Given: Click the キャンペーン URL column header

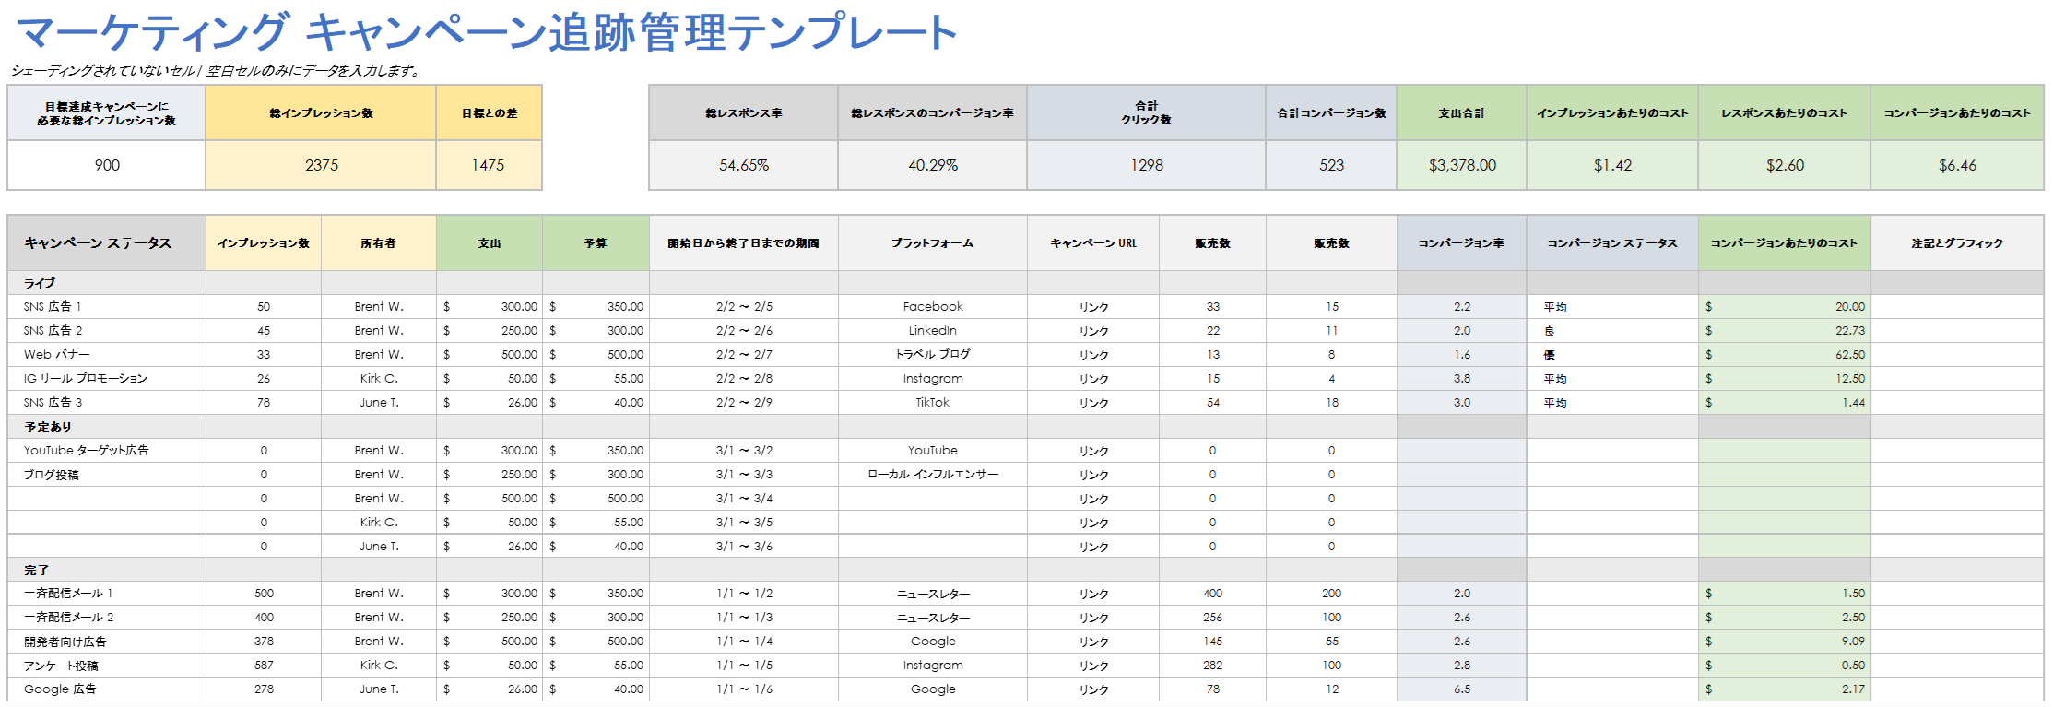Looking at the screenshot, I should click(x=1093, y=243).
